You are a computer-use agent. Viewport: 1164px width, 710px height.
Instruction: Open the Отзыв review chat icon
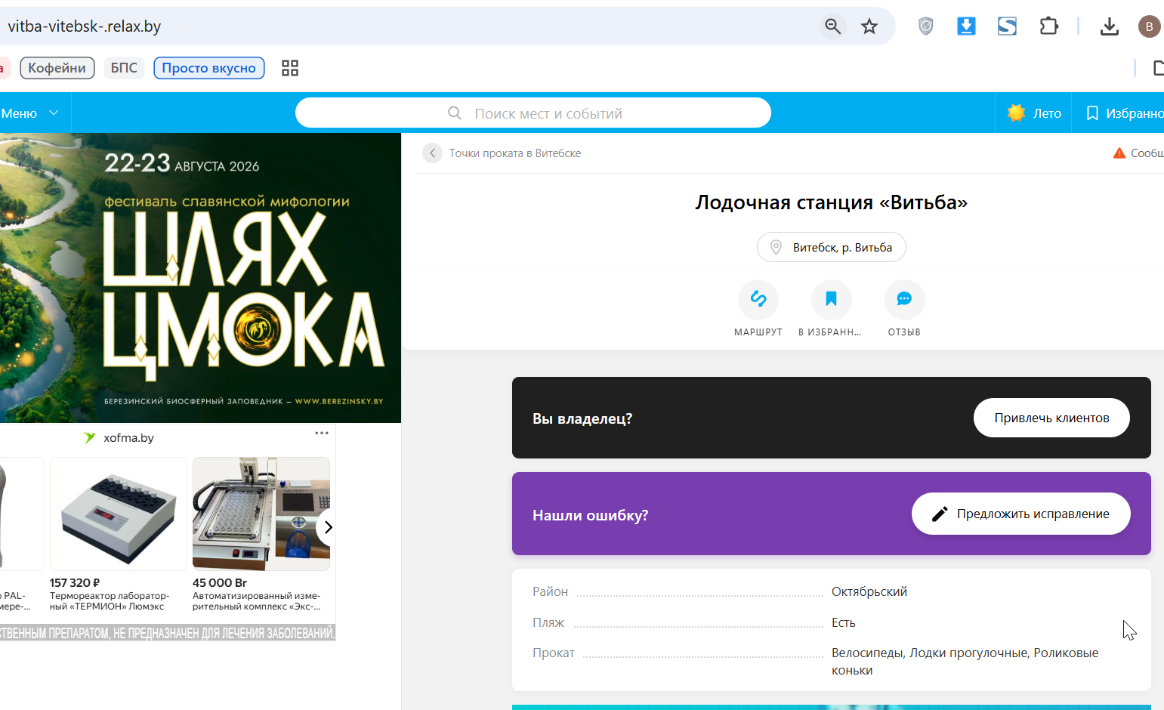pyautogui.click(x=904, y=299)
